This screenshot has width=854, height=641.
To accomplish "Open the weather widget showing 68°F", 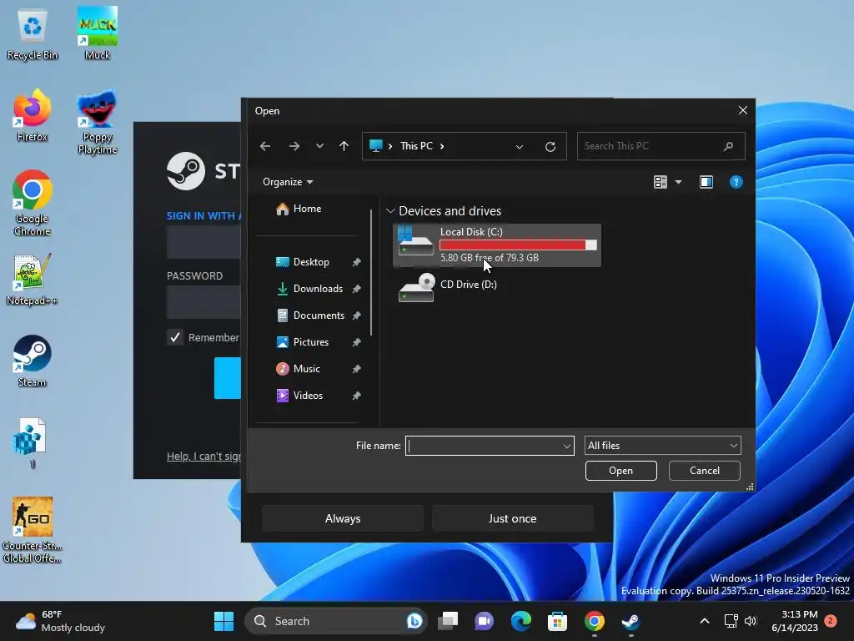I will [60, 621].
